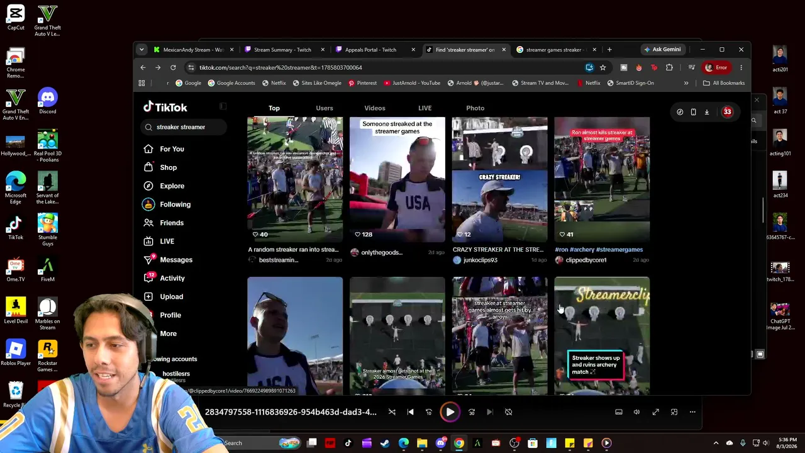Go back in Chrome
This screenshot has height=453, width=805.
coord(143,67)
